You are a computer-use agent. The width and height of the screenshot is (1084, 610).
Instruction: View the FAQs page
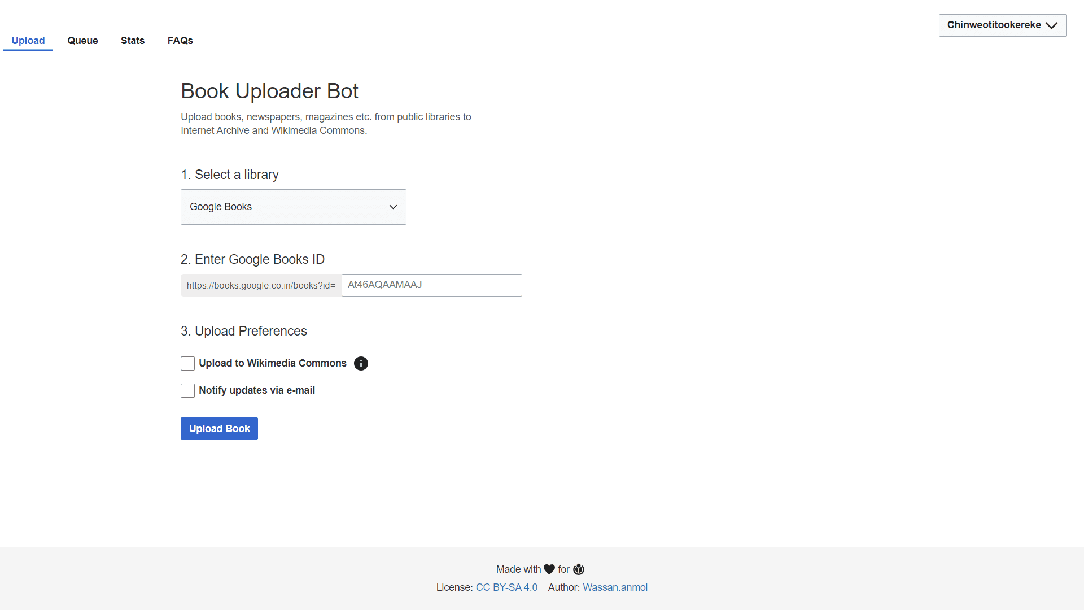coord(180,41)
